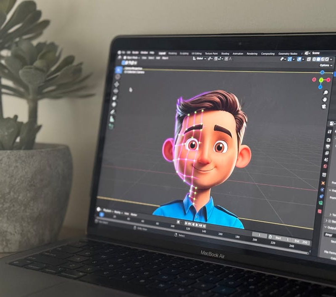
Task: Select the Select Box tool
Action: coord(118,70)
